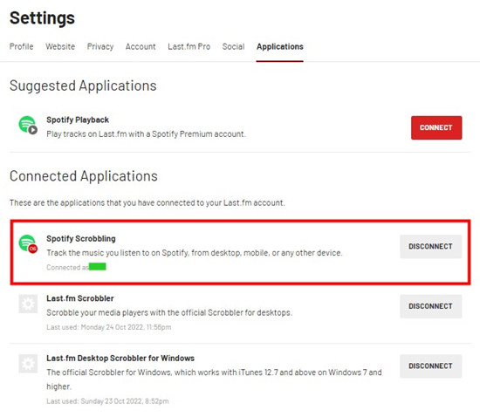This screenshot has height=417, width=480.
Task: Go to the Privacy tab
Action: (x=100, y=46)
